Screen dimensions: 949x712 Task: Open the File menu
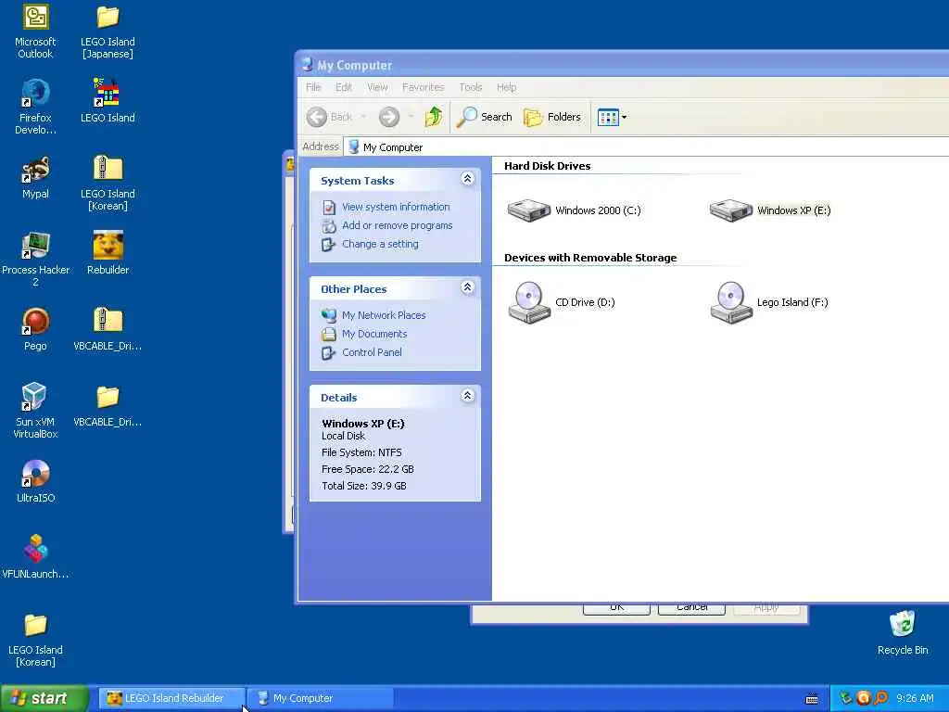(313, 87)
